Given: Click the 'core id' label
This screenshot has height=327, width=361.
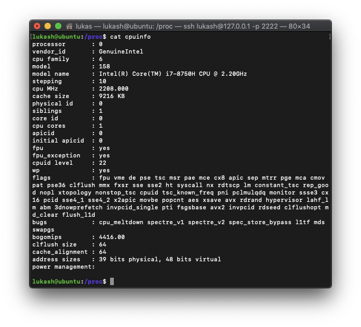Looking at the screenshot, I should (x=45, y=118).
